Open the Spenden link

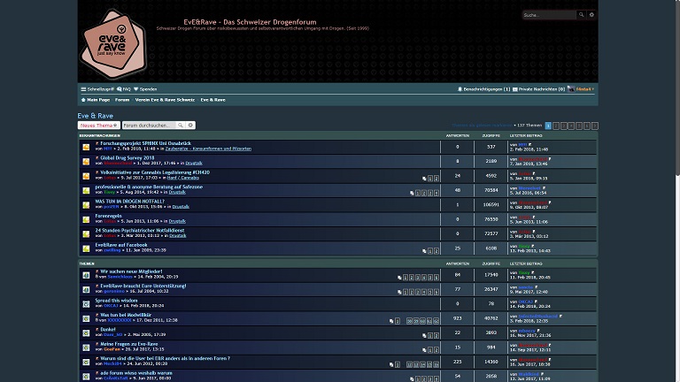point(145,89)
